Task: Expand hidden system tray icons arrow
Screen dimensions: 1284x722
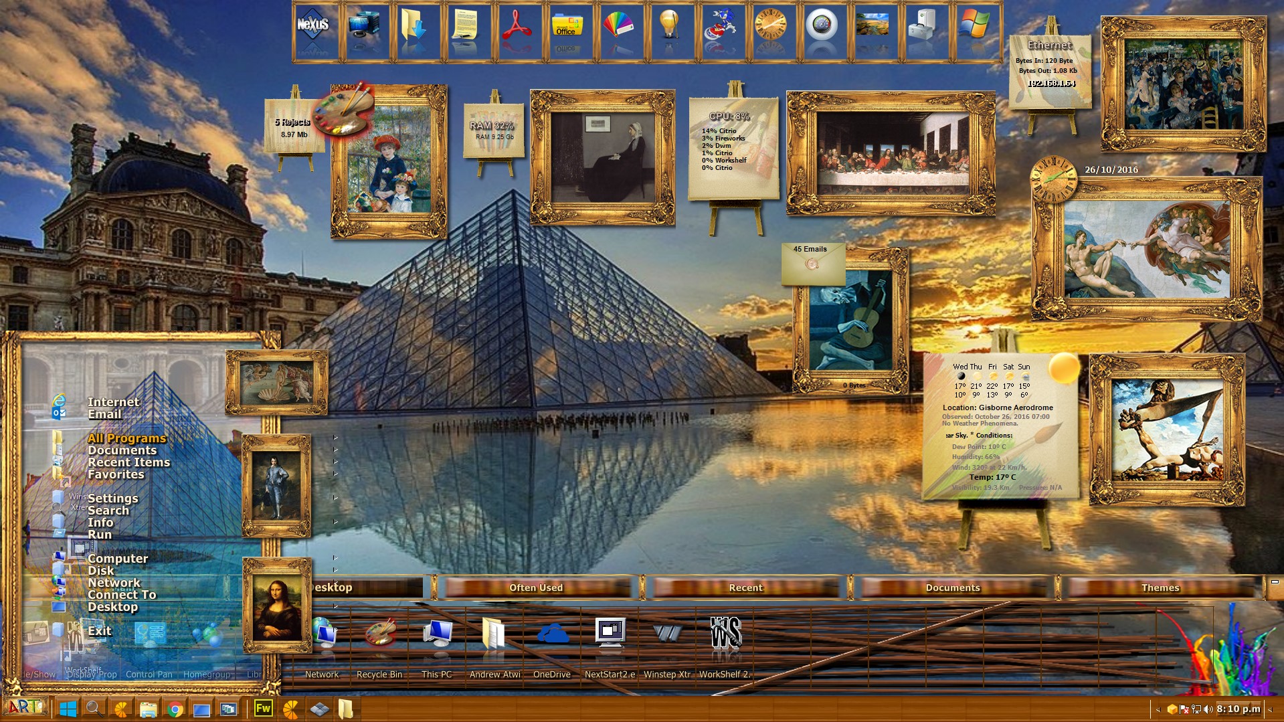Action: (1158, 709)
